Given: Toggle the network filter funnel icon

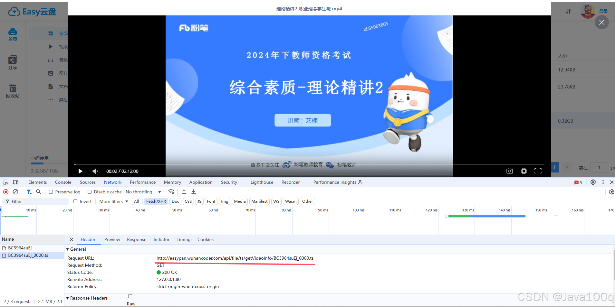Looking at the screenshot, I should 29,192.
